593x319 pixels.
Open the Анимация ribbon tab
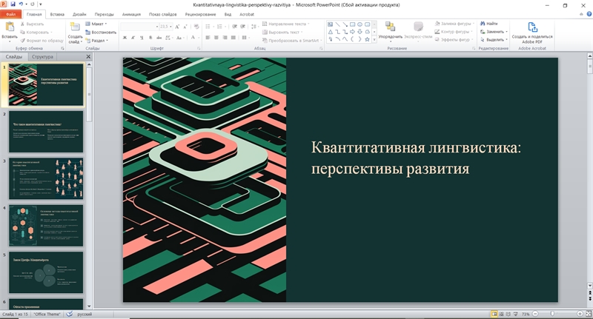point(131,14)
